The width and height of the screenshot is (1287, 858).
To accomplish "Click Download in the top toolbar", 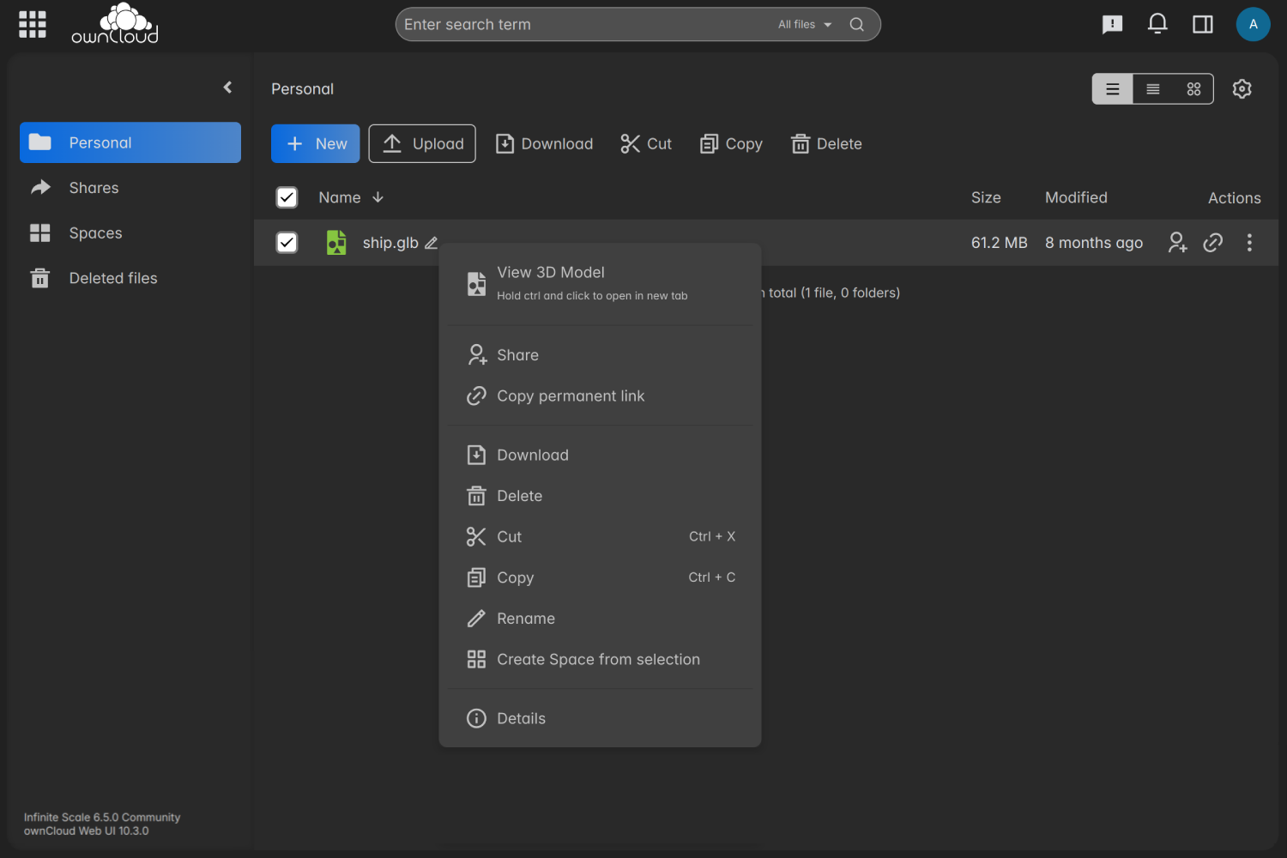I will click(545, 143).
